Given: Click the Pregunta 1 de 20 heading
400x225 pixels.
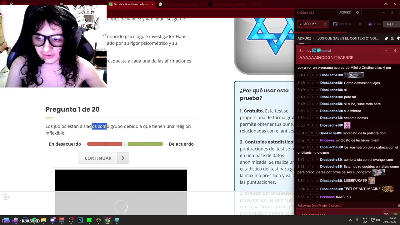Looking at the screenshot, I should point(72,109).
